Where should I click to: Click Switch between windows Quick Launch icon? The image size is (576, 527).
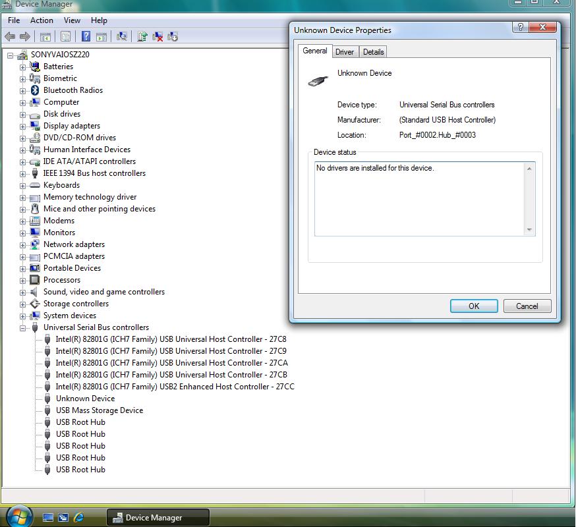pyautogui.click(x=63, y=518)
